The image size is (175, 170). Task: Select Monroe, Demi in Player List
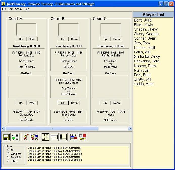click(x=145, y=66)
